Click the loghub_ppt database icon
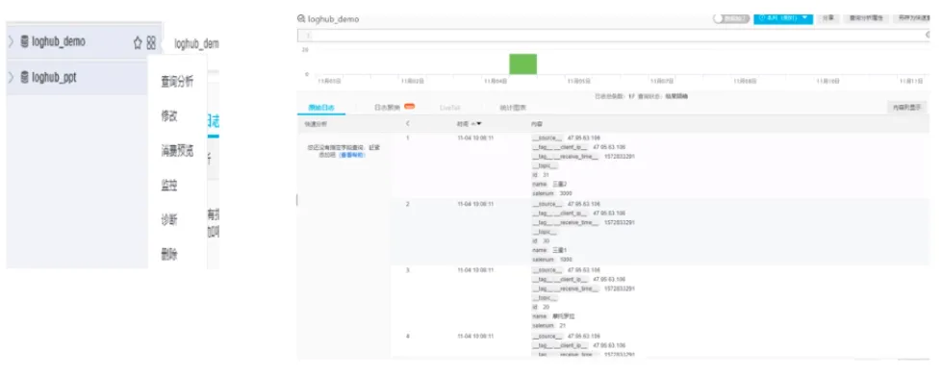The width and height of the screenshot is (942, 377). pyautogui.click(x=25, y=77)
